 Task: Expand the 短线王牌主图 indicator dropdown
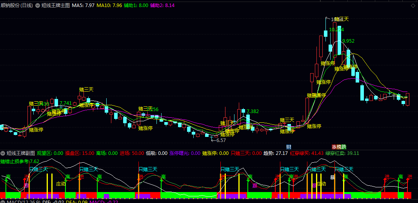click(x=38, y=5)
